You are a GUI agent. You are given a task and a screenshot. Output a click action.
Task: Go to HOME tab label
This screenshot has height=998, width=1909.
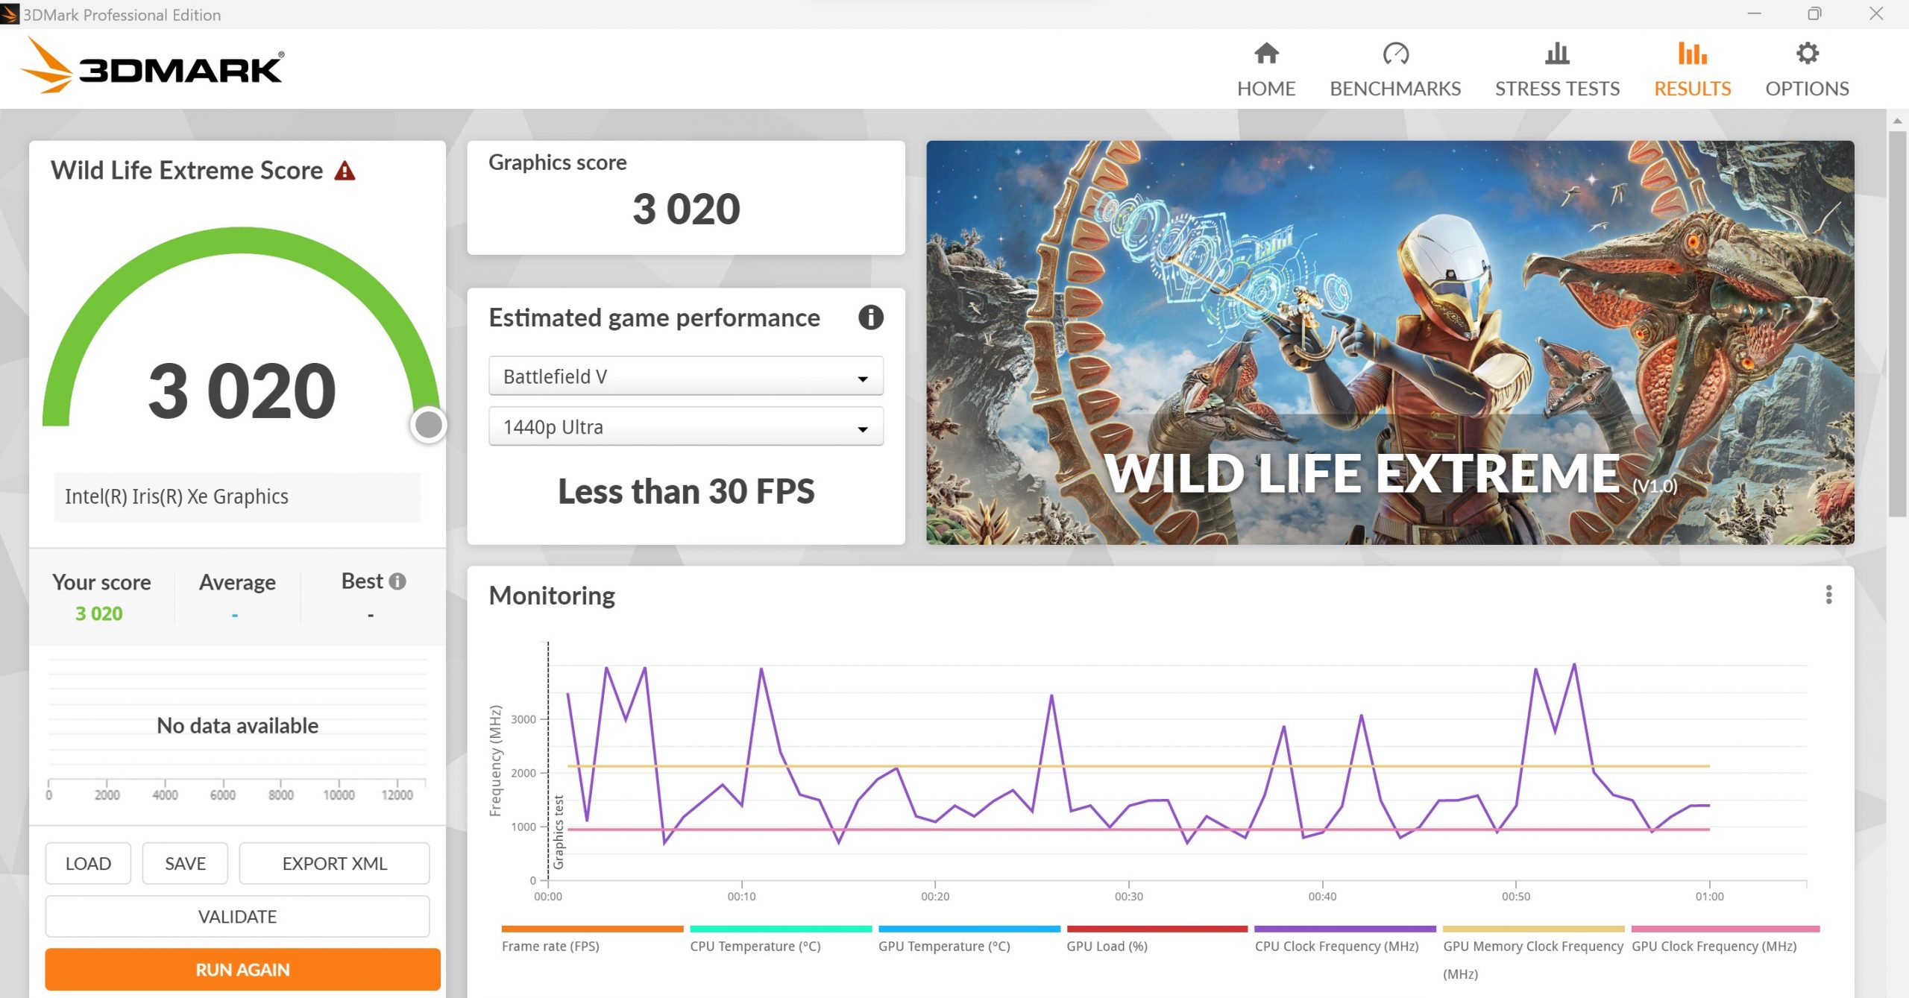coord(1266,89)
